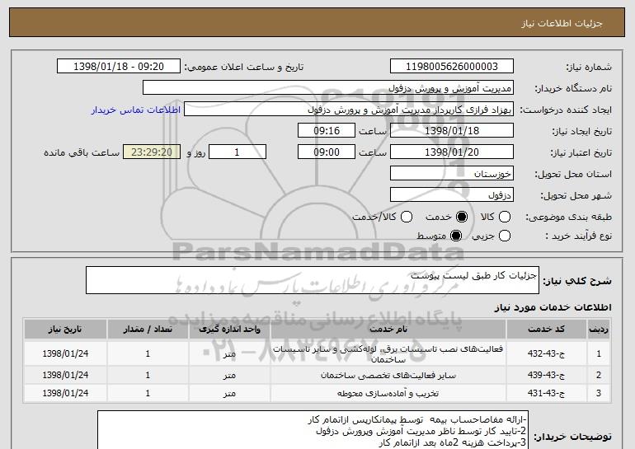Open the buyer contact information link

click(136, 110)
